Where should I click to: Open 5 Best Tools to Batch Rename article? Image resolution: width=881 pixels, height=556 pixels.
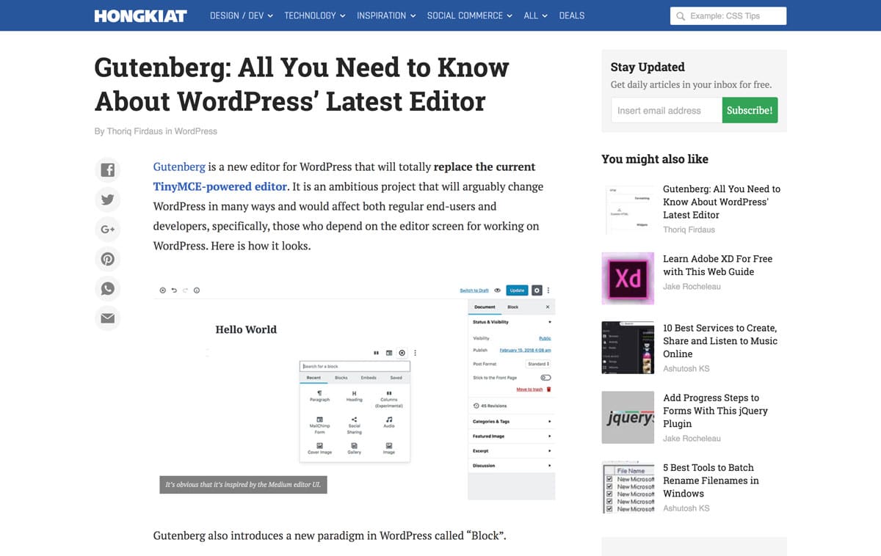click(711, 480)
